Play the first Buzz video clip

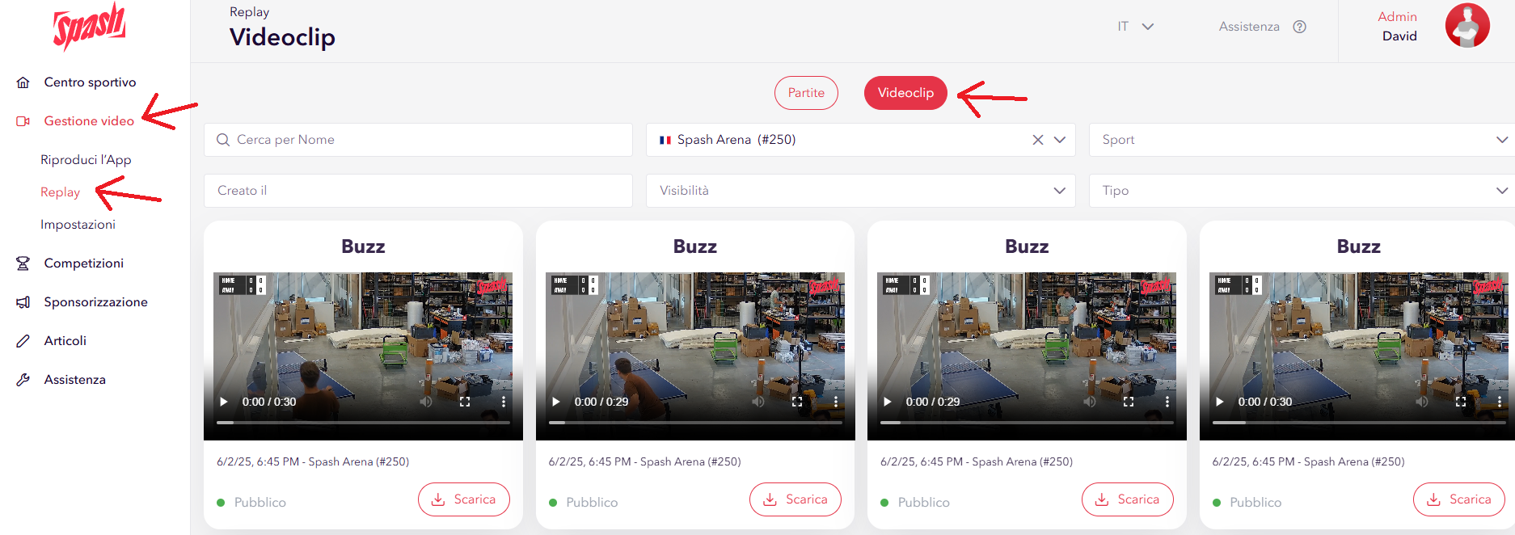tap(224, 402)
